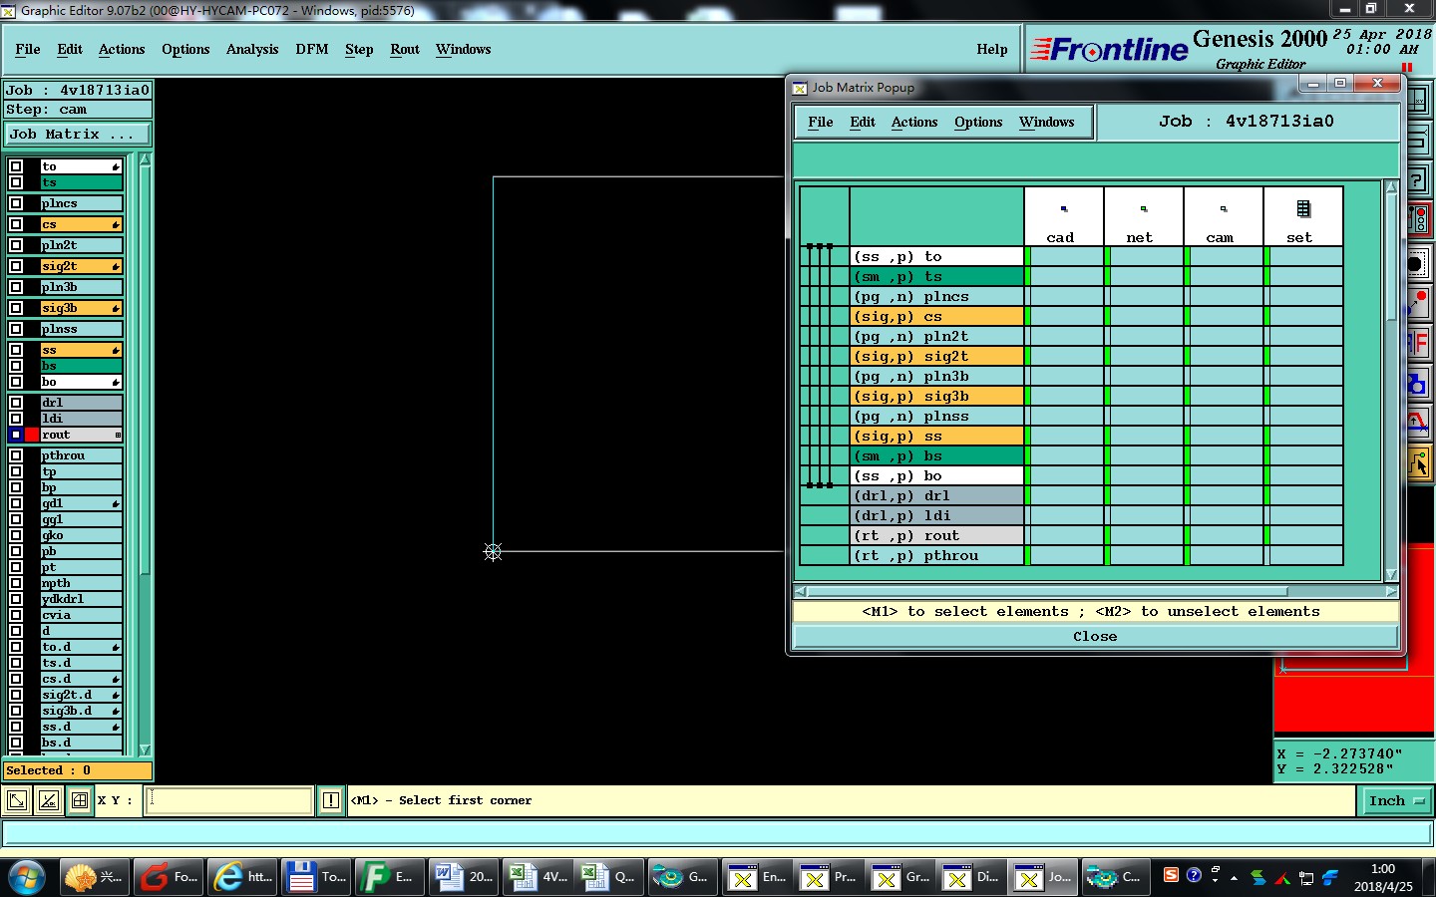
Task: Click Job Matrix horizontal scroll left arrow
Action: 800,591
